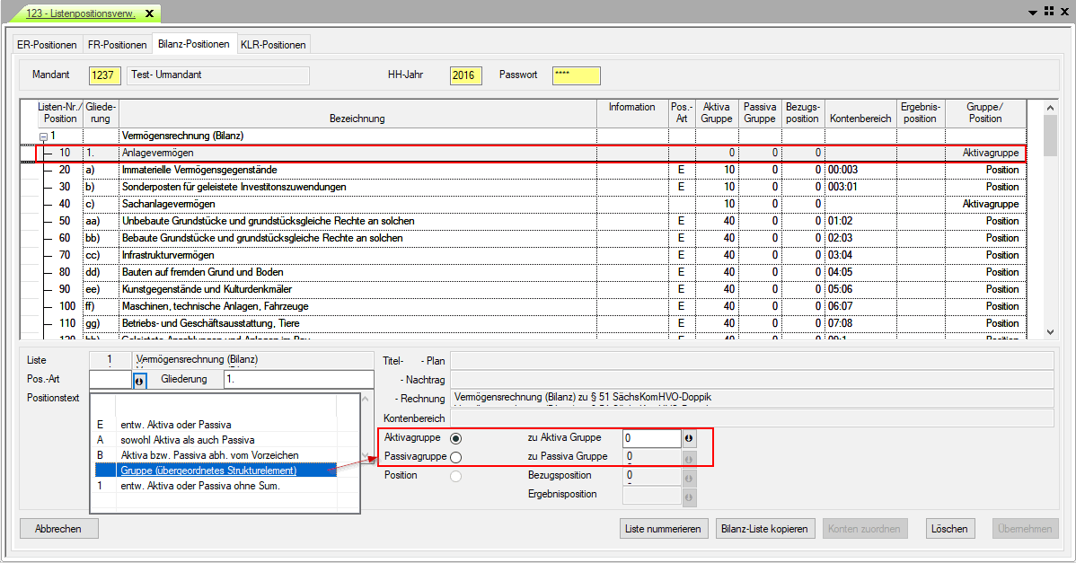Switch to the KLR-Positionen tab
The width and height of the screenshot is (1076, 563).
273,44
